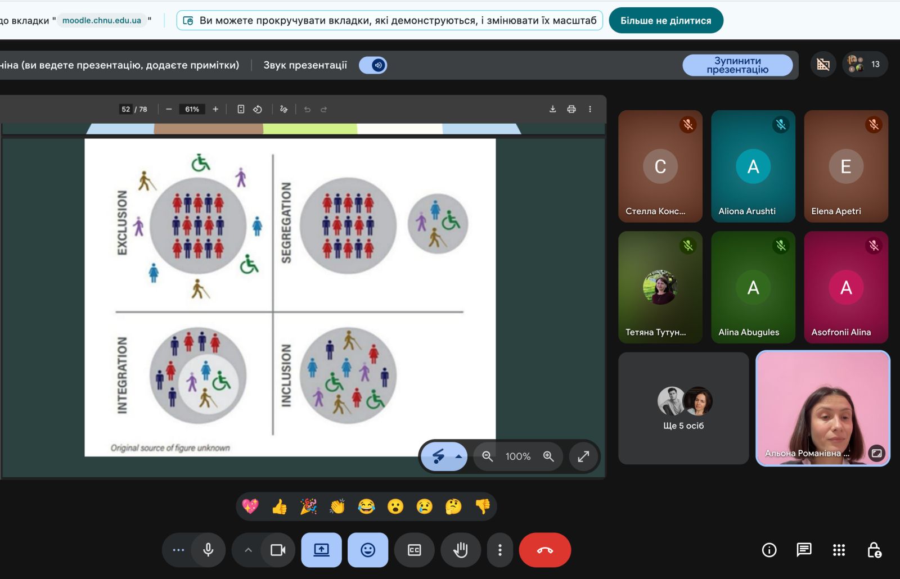Screen dimensions: 900x579
Task: Zoom in the PDF with plus button
Action: point(215,109)
